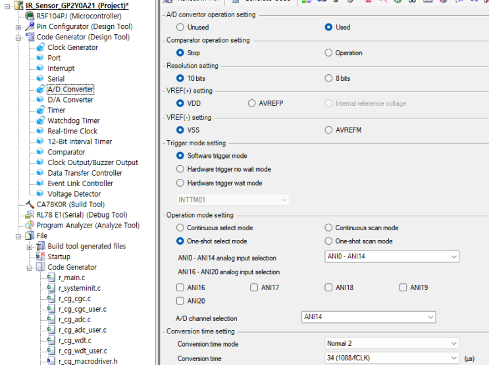Click the Voltage Detector node icon
This screenshot has height=365, width=489.
point(40,193)
